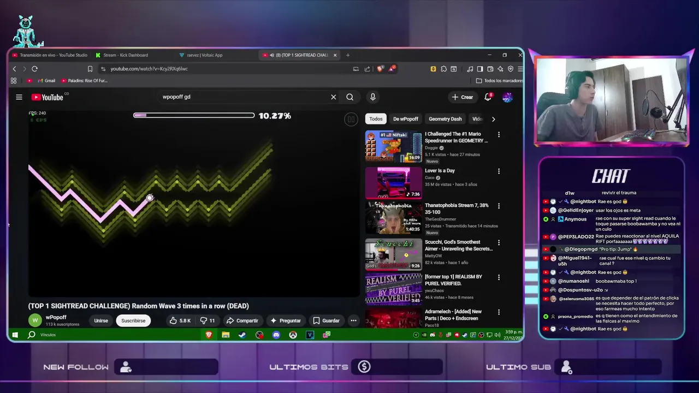Start voice search with the microphone

[373, 97]
